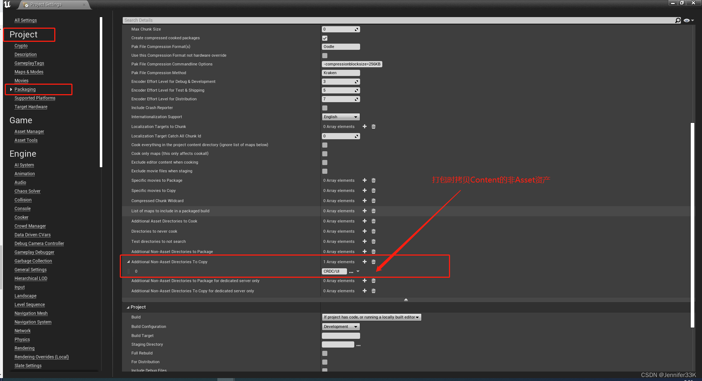This screenshot has height=381, width=702.
Task: Open Build dropdown for project code
Action: (x=371, y=317)
